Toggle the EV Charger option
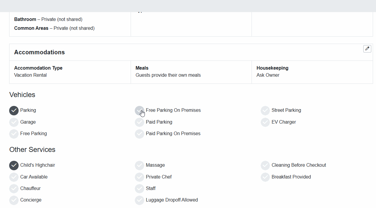This screenshot has height=208, width=376. tap(265, 122)
